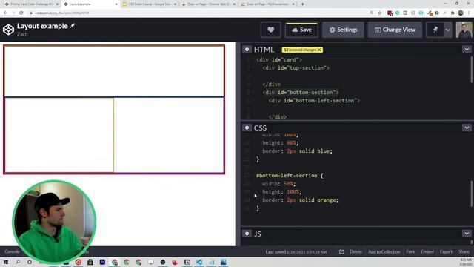The width and height of the screenshot is (474, 267).
Task: Click the HTML editor scrollbar
Action: tap(471, 69)
